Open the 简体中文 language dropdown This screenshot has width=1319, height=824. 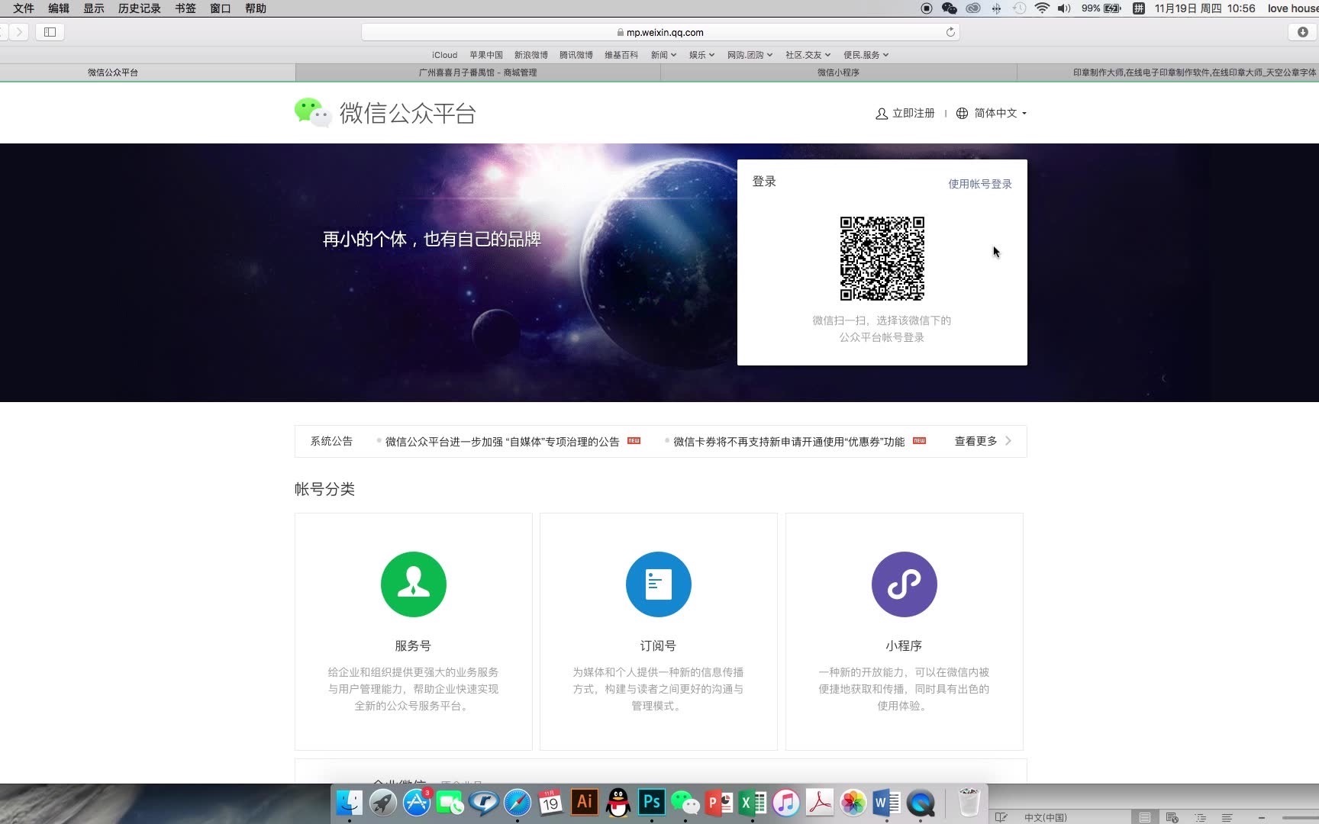[x=991, y=113]
